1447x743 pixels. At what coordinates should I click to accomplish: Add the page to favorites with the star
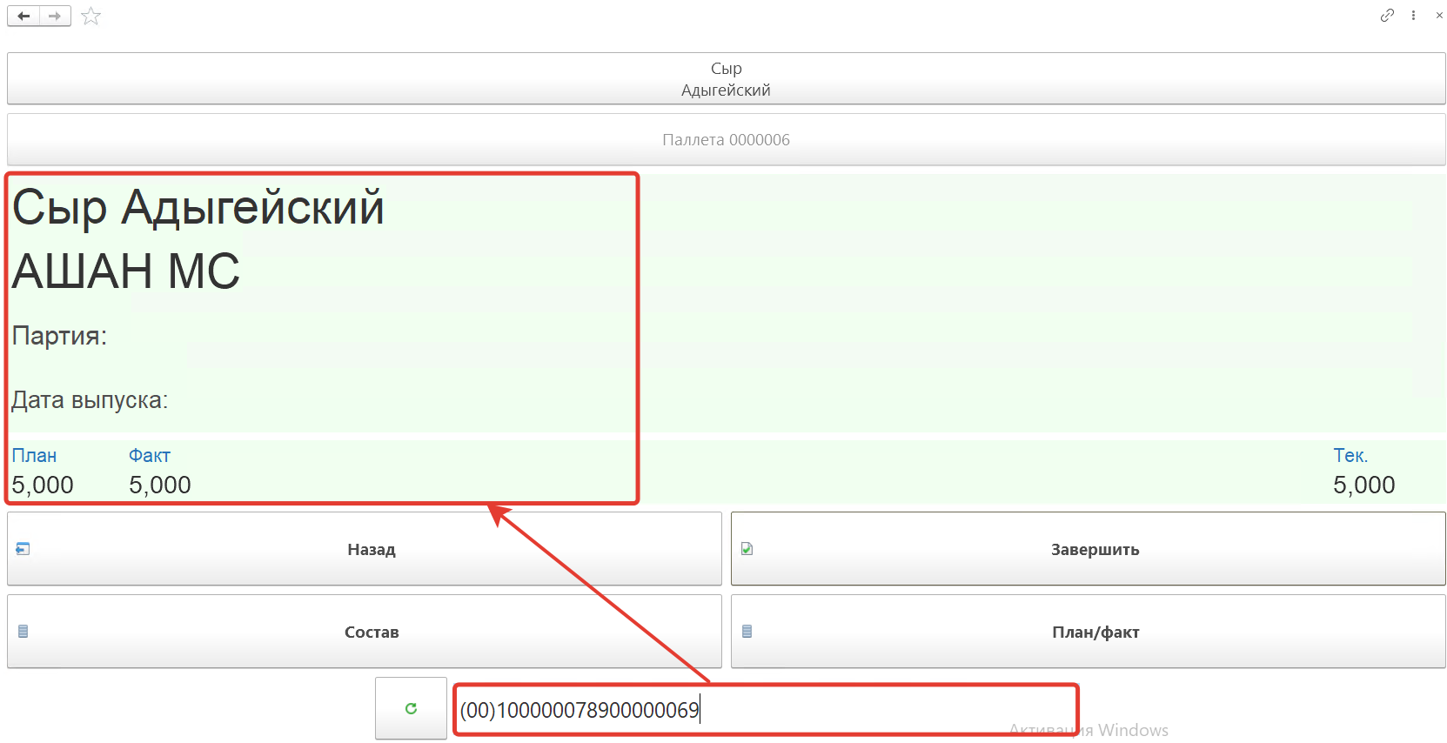(91, 17)
